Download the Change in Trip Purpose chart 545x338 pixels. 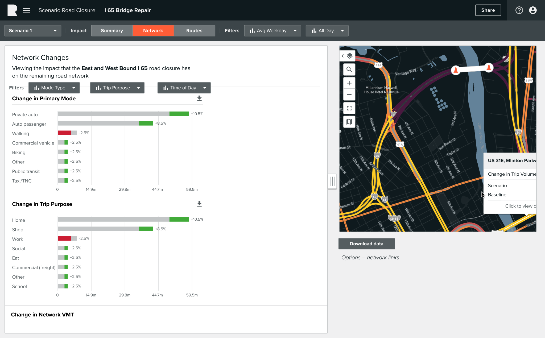pyautogui.click(x=199, y=204)
